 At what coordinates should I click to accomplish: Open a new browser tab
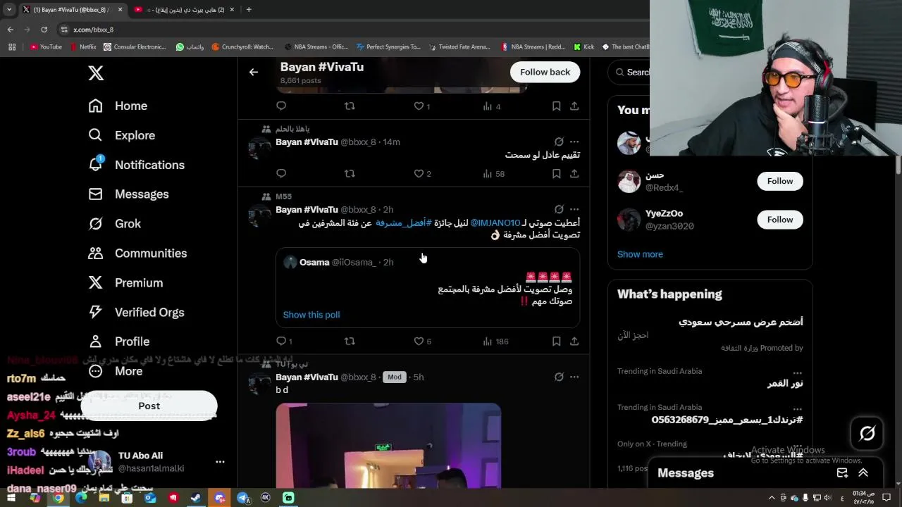click(x=249, y=10)
